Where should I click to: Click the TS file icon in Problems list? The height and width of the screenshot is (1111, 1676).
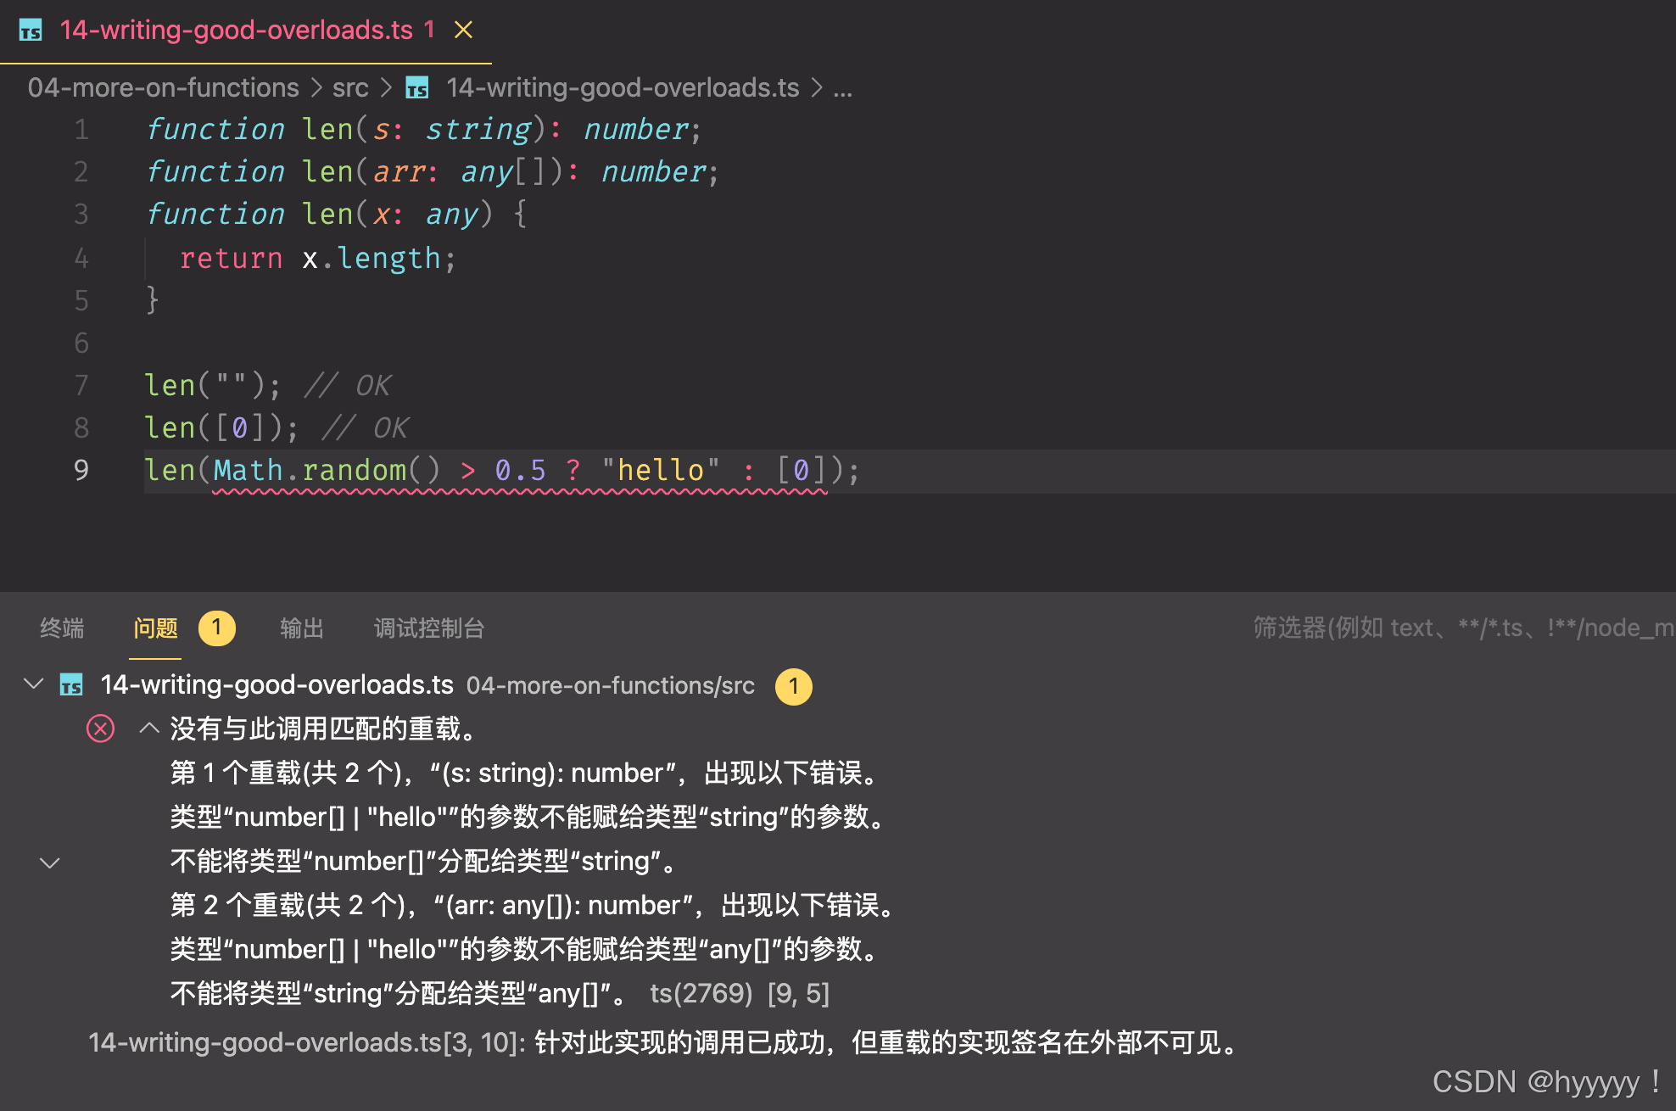[x=71, y=684]
